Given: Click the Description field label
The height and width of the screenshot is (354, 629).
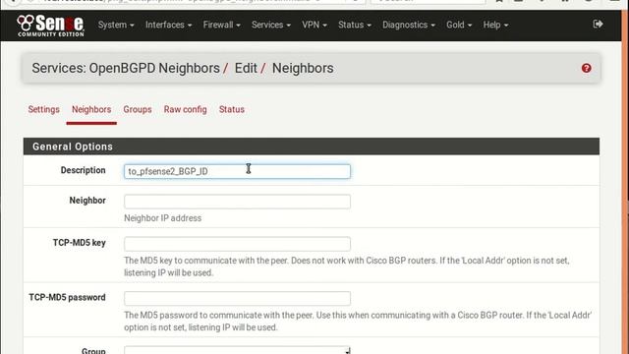Looking at the screenshot, I should pos(83,170).
